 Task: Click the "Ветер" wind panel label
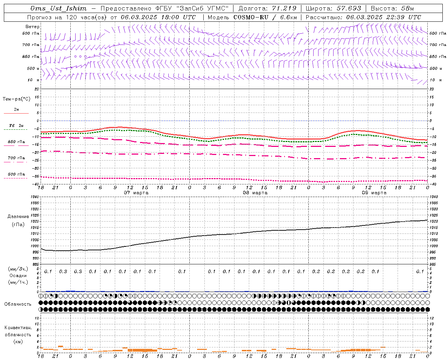click(33, 27)
